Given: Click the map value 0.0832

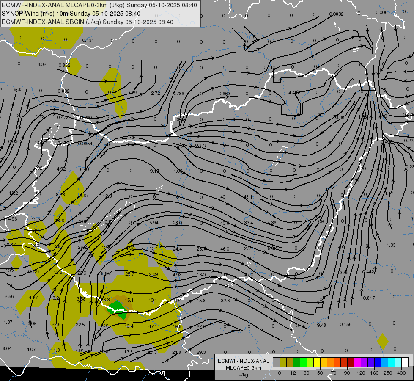Looking at the screenshot, I should click(x=336, y=14).
